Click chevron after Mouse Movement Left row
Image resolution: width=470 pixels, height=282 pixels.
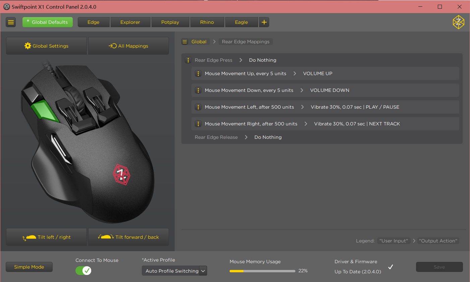pyautogui.click(x=302, y=107)
